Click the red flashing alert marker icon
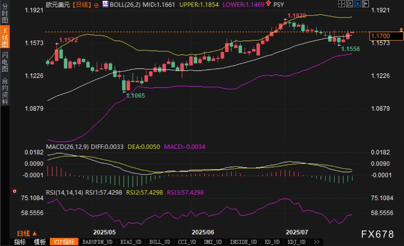This screenshot has width=404, height=246. point(14,191)
